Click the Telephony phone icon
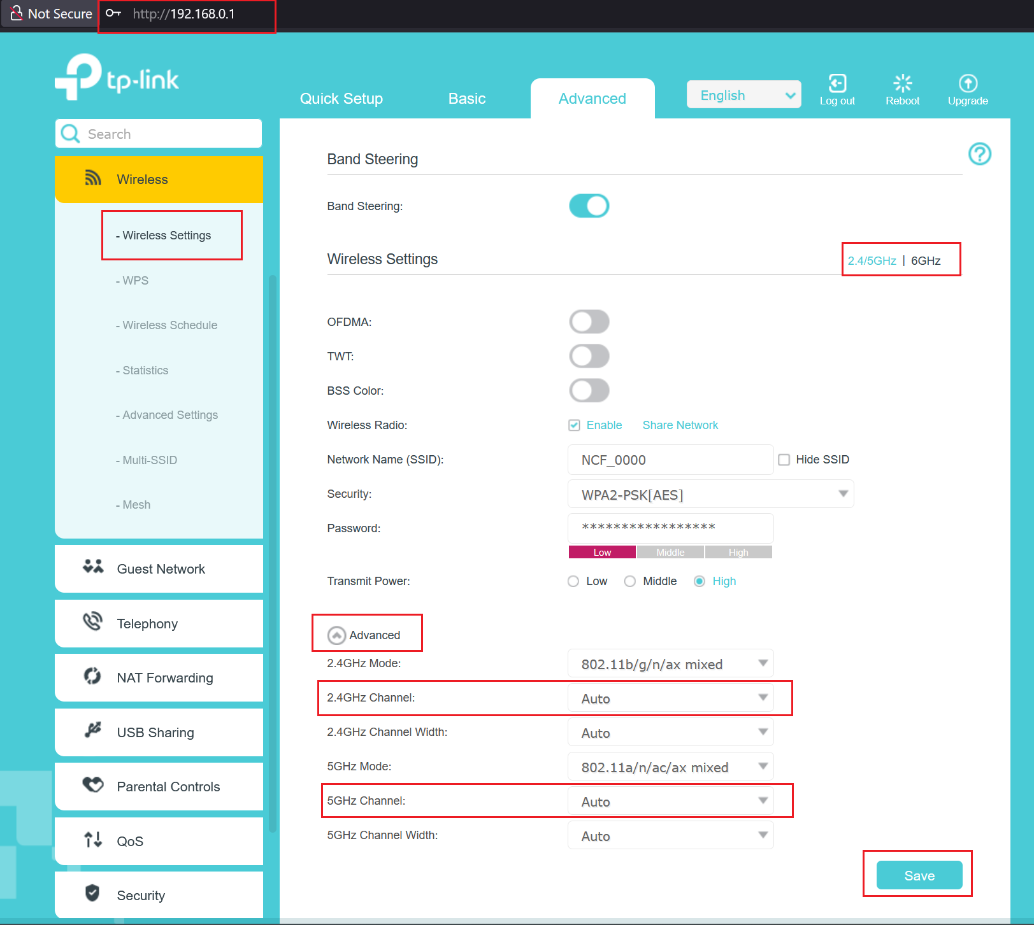 [93, 621]
